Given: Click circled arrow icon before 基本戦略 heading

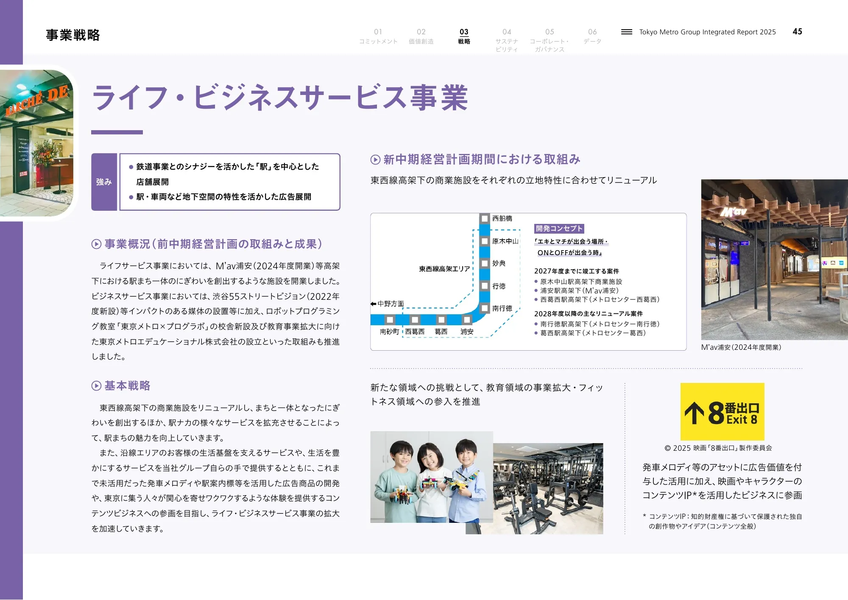Looking at the screenshot, I should (96, 386).
